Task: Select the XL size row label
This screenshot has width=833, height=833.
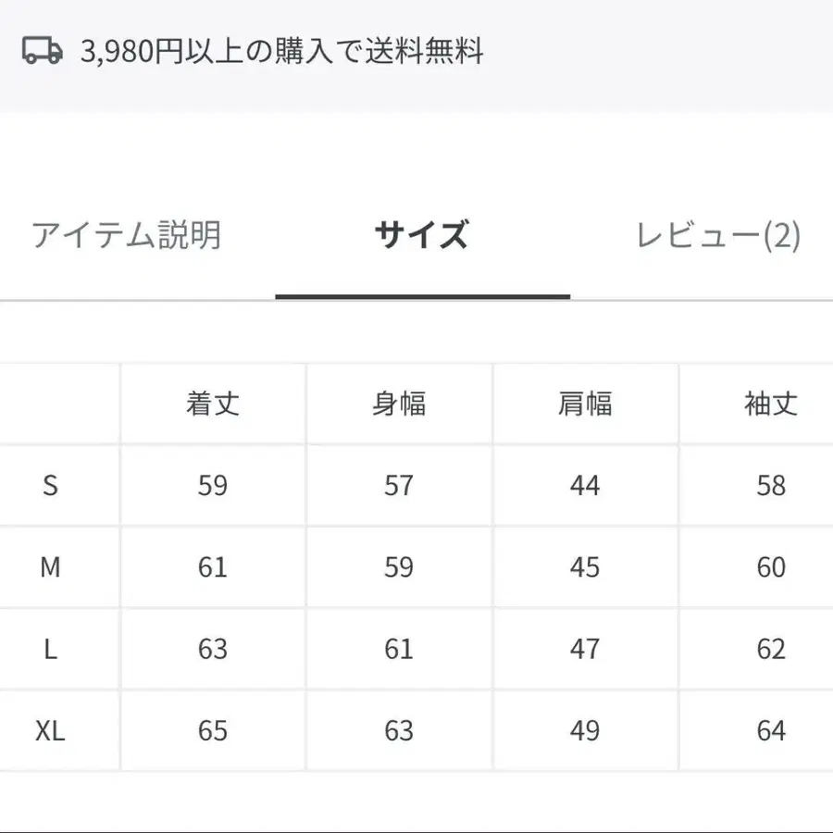Action: pos(53,730)
